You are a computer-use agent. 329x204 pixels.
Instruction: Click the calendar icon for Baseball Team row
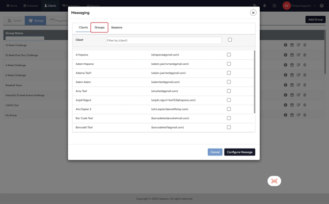click(x=292, y=85)
